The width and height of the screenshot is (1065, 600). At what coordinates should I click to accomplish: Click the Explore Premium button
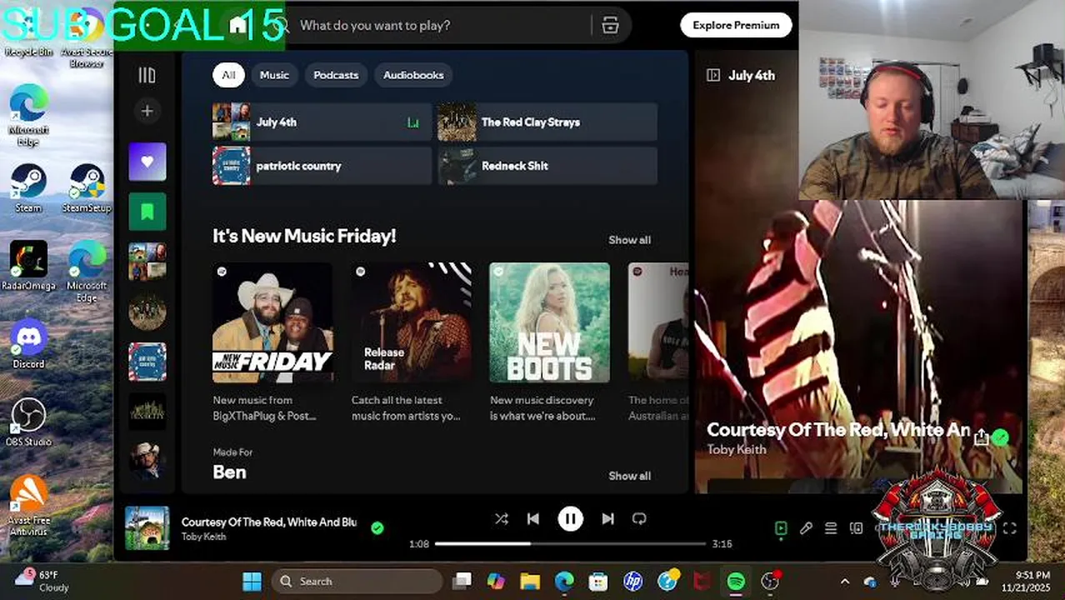coord(736,25)
